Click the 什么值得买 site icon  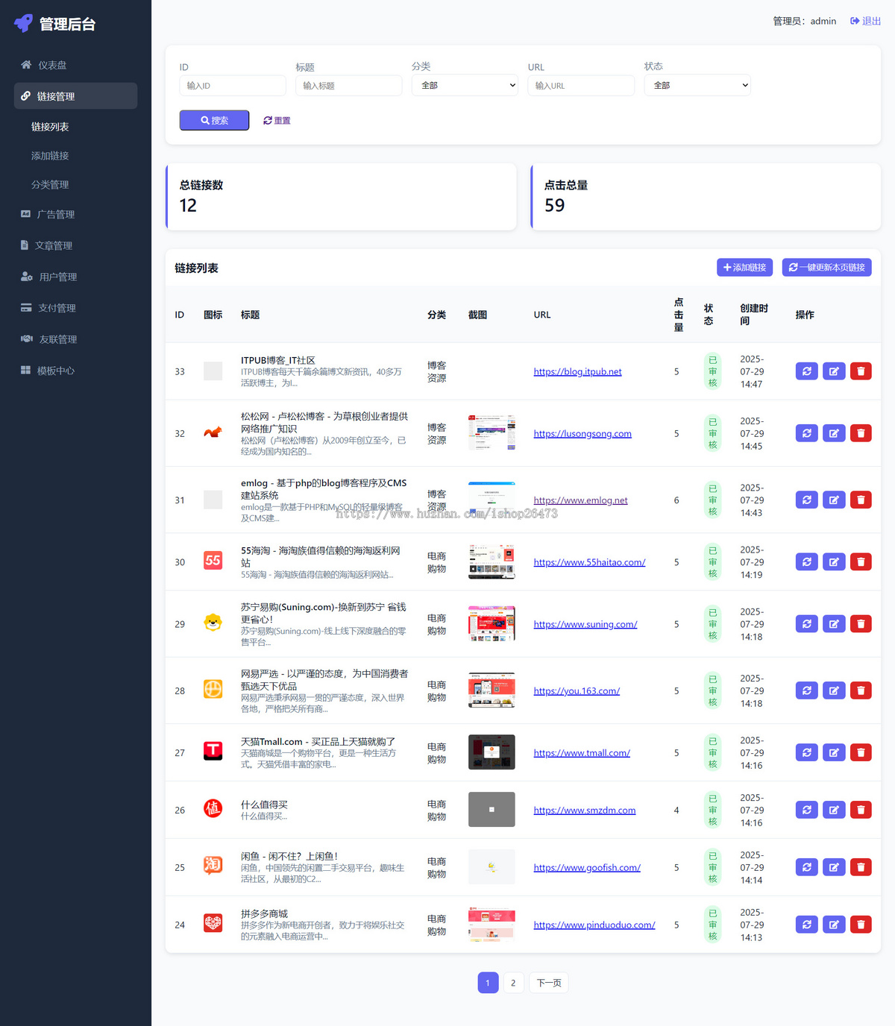(213, 808)
